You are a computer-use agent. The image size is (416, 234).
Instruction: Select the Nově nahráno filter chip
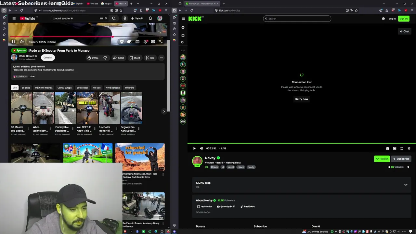[113, 88]
